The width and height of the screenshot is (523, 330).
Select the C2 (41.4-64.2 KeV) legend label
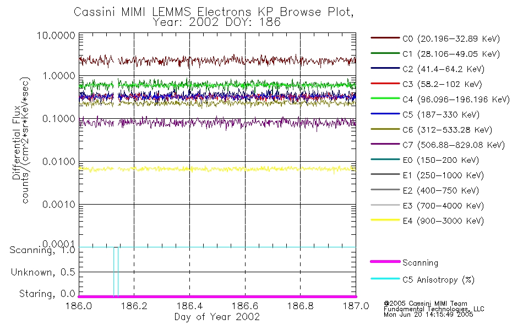[x=443, y=69]
